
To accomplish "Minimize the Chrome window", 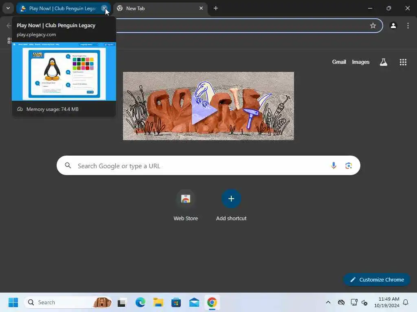I will coord(370,8).
